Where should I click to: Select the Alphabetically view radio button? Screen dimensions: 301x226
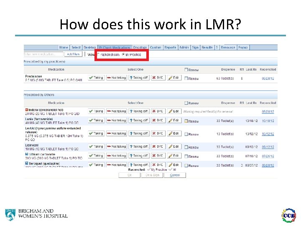pos(99,54)
